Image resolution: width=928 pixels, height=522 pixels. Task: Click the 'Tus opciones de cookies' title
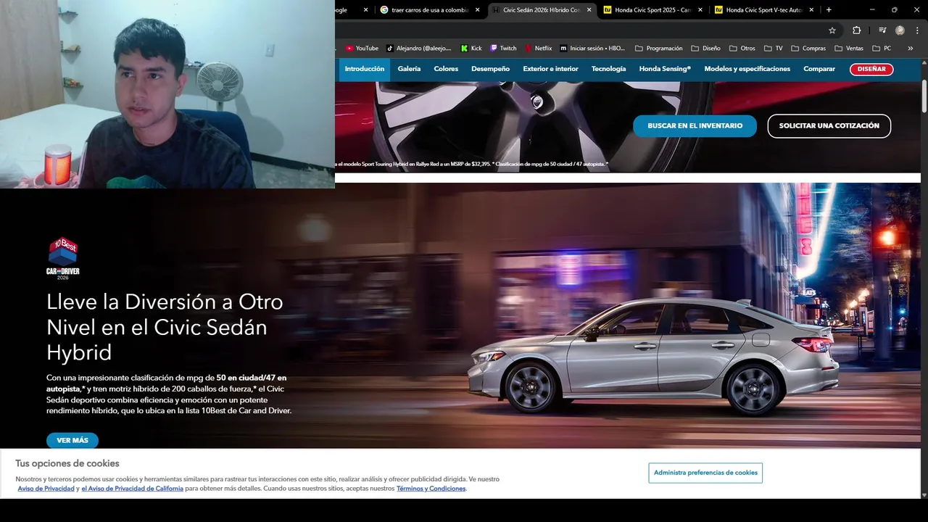tap(67, 463)
